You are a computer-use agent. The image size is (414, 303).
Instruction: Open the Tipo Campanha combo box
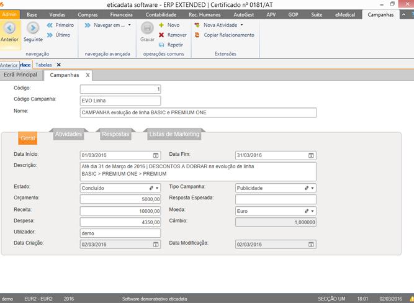pos(312,188)
